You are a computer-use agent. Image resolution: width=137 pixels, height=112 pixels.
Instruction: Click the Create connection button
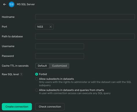click(x=17, y=107)
